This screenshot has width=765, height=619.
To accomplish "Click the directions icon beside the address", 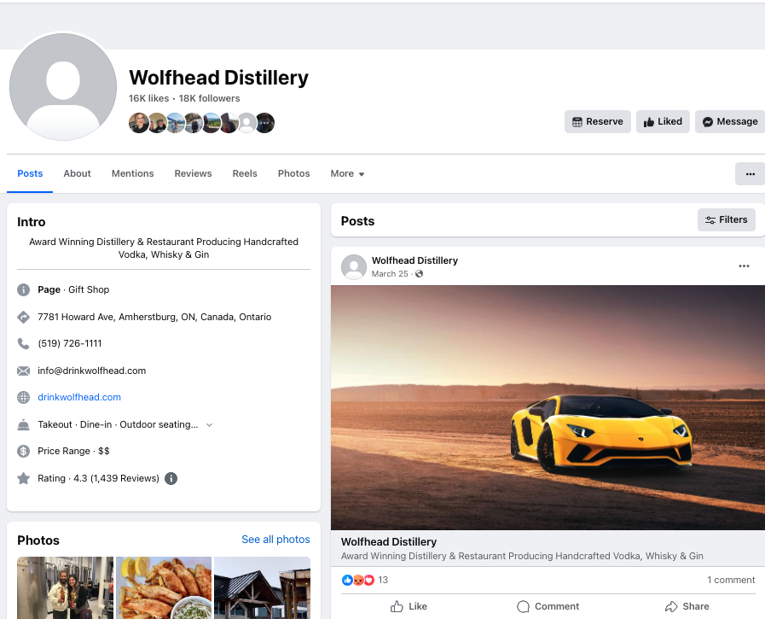I will (x=23, y=317).
